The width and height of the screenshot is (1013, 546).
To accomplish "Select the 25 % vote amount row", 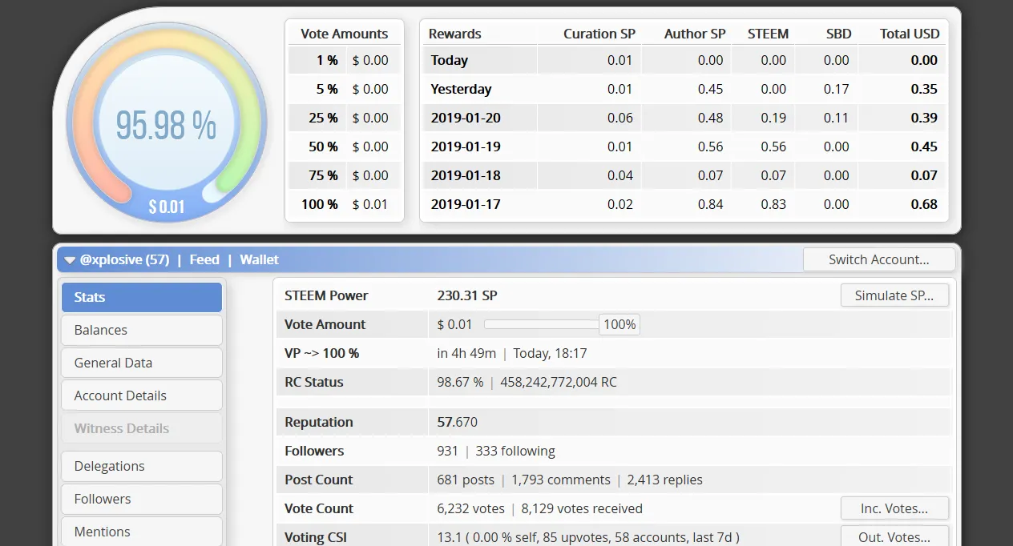I will click(344, 118).
